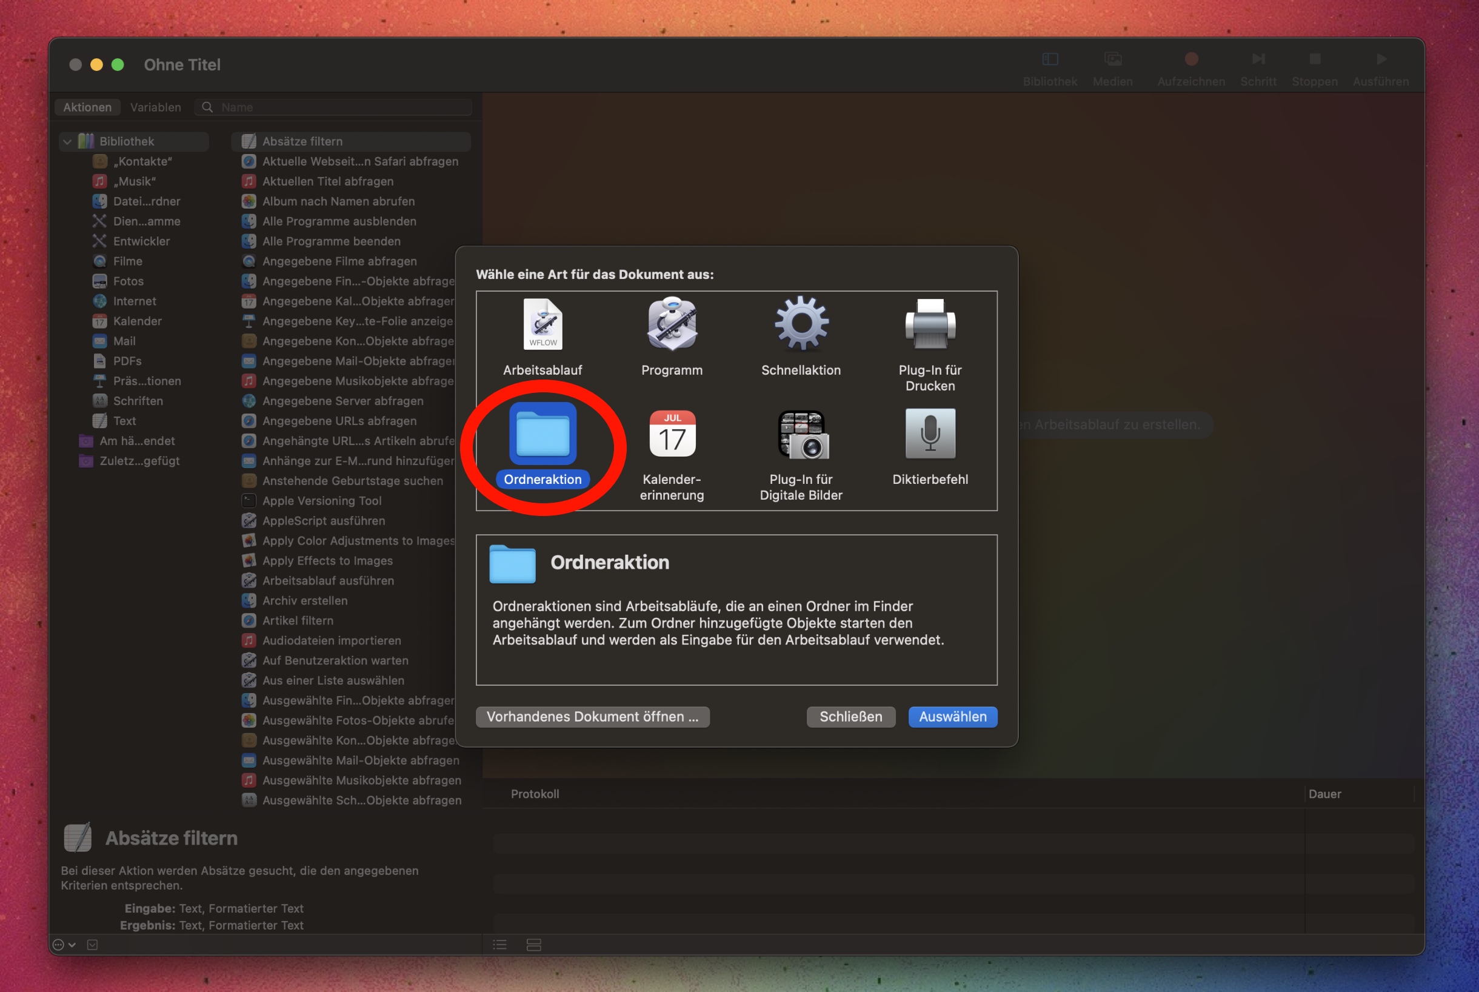Switch to the Aktionen tab
The image size is (1479, 992).
pos(87,107)
